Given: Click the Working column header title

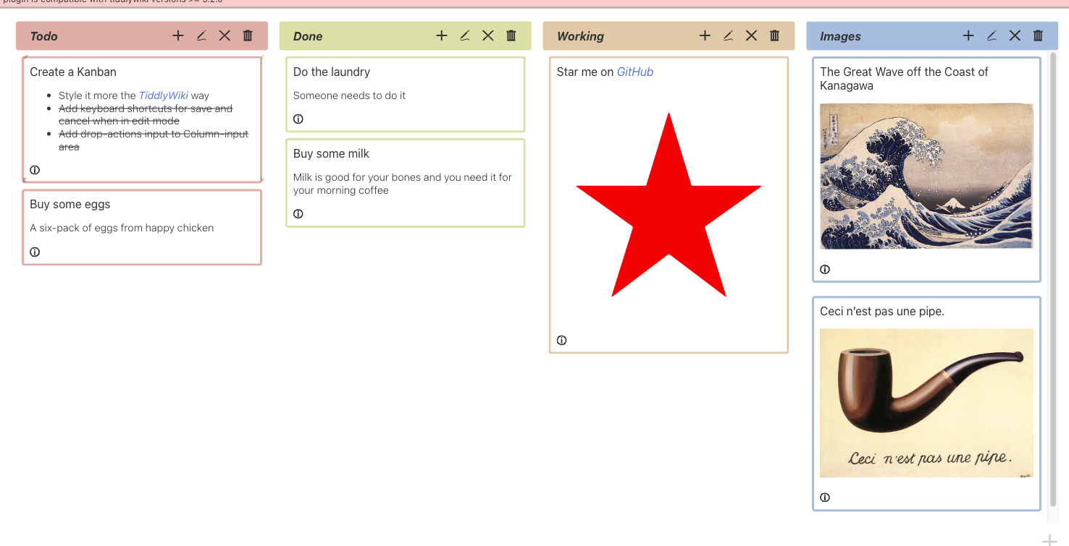Looking at the screenshot, I should click(580, 36).
